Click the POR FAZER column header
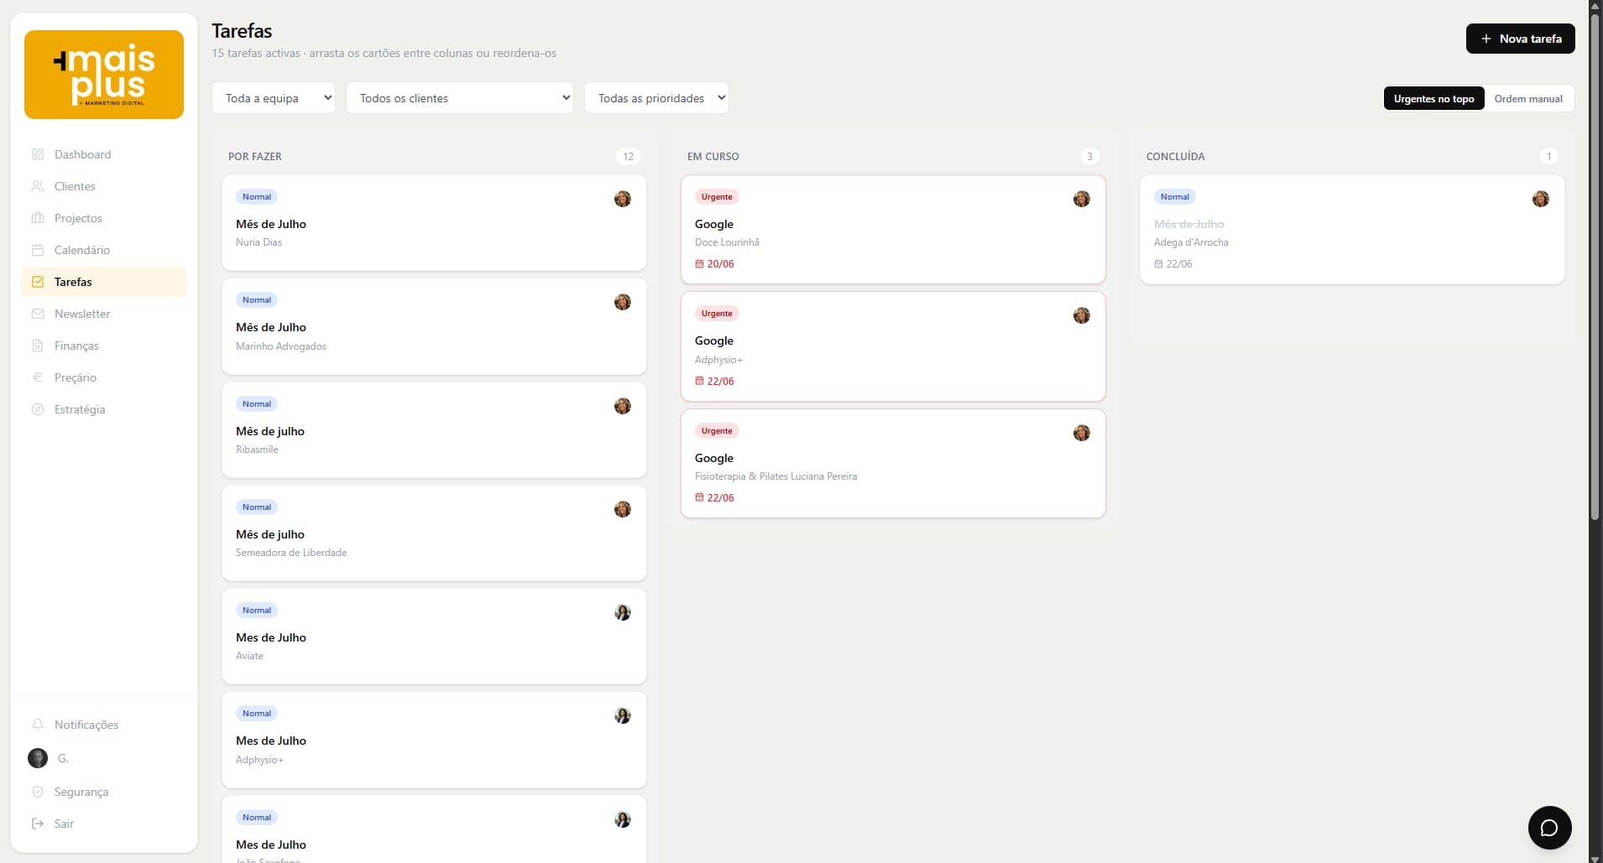This screenshot has height=863, width=1603. click(255, 157)
